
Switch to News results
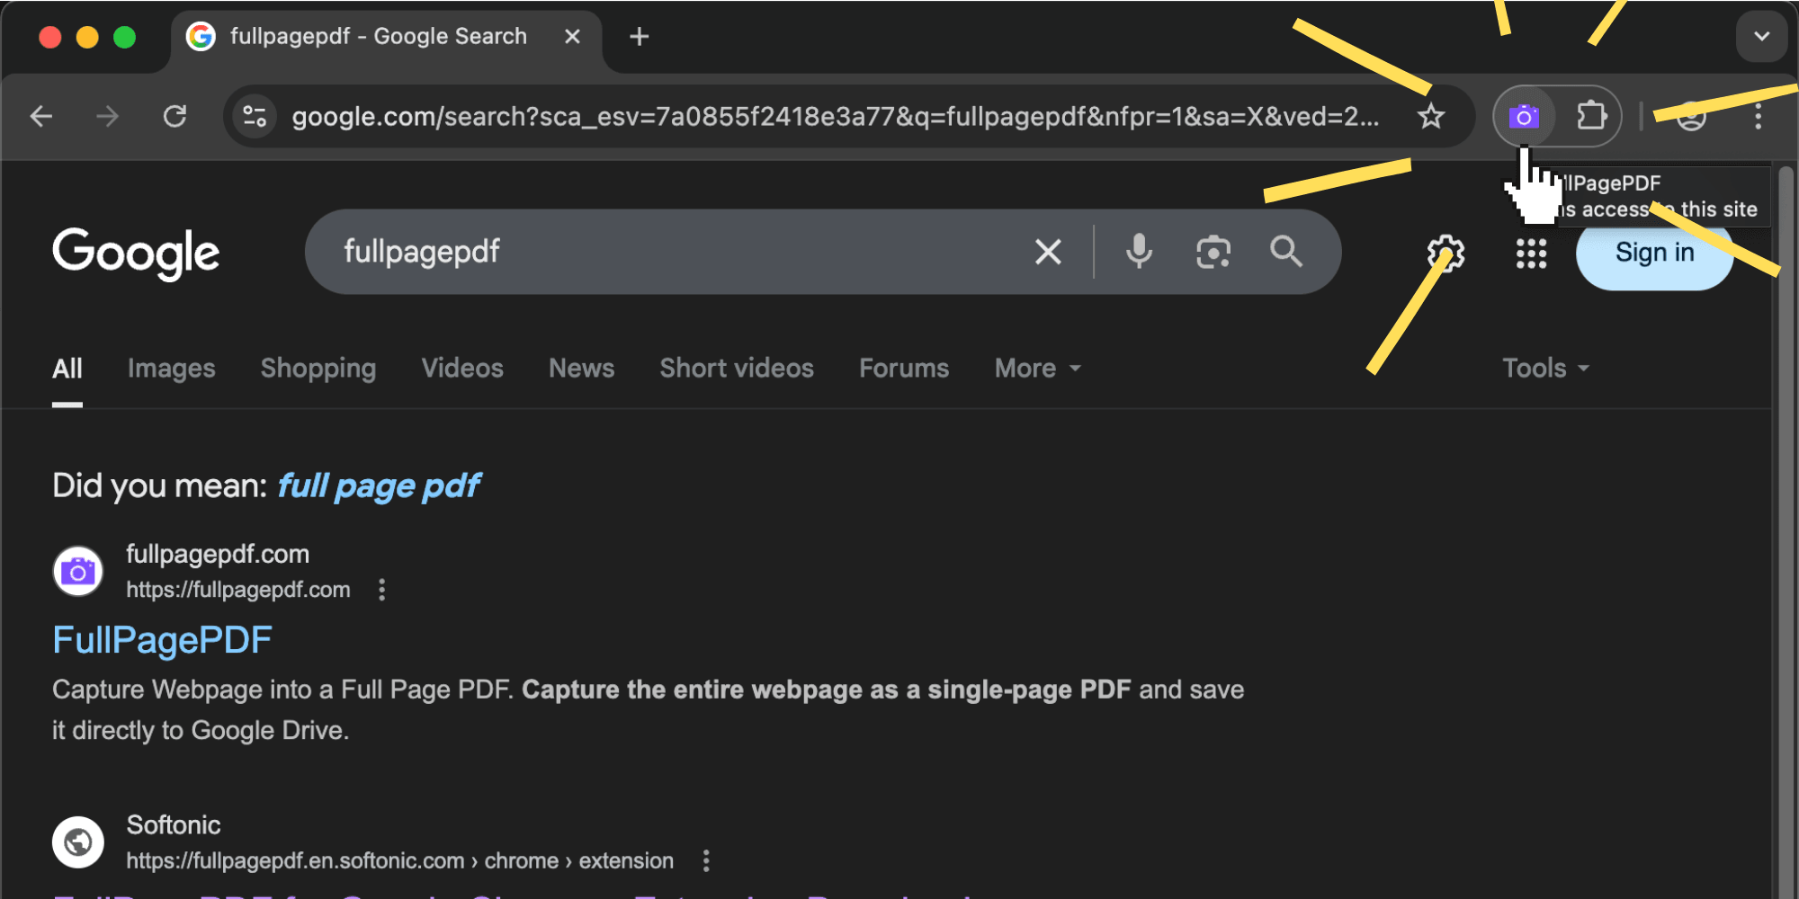click(581, 369)
